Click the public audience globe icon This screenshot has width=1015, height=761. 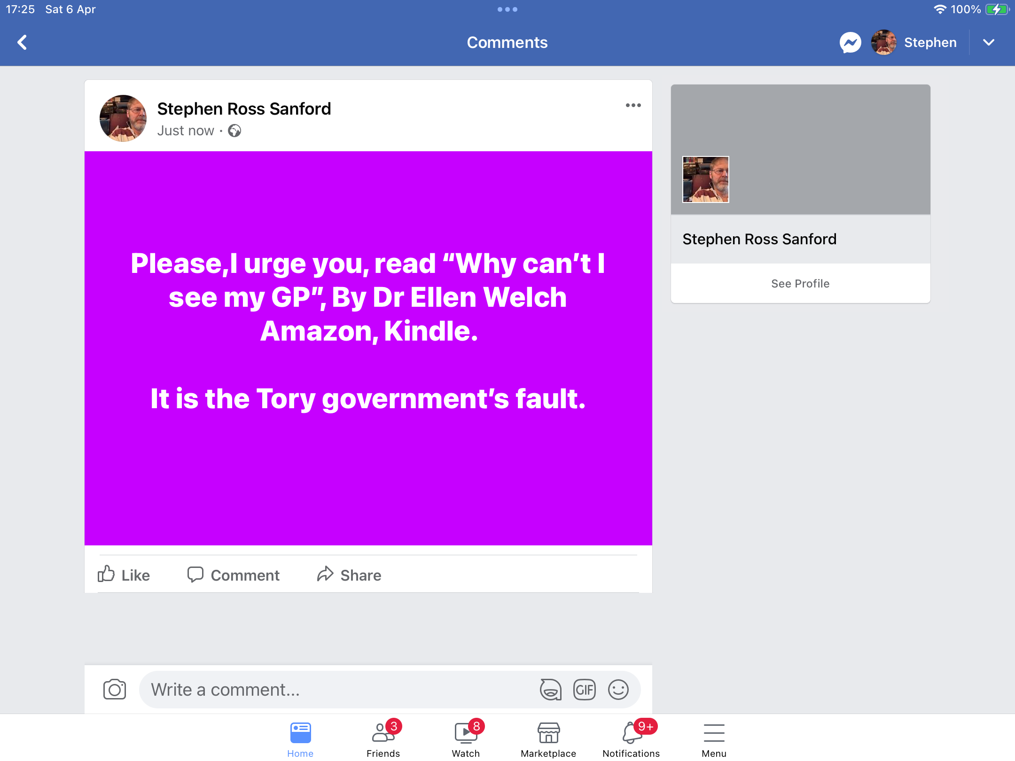click(234, 131)
